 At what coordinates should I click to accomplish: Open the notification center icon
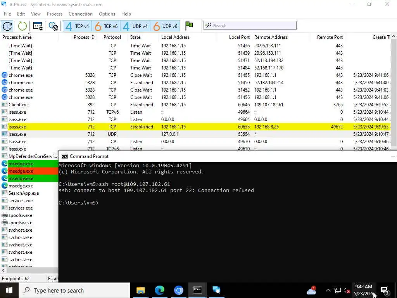pos(385,290)
